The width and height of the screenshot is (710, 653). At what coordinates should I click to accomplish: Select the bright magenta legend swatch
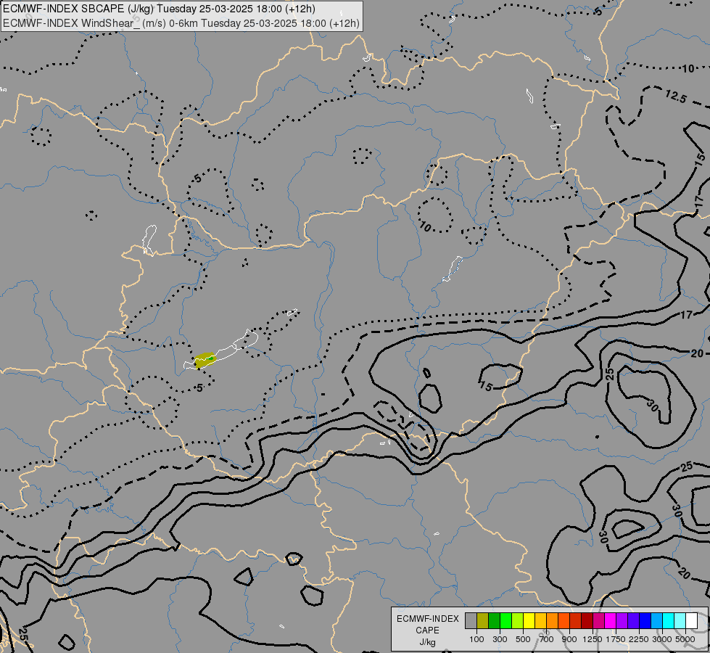click(x=611, y=620)
